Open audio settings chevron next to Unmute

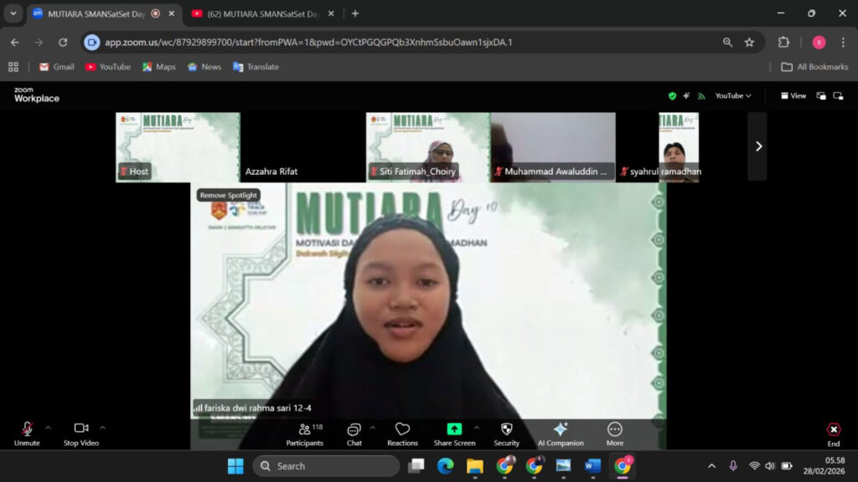pyautogui.click(x=48, y=426)
